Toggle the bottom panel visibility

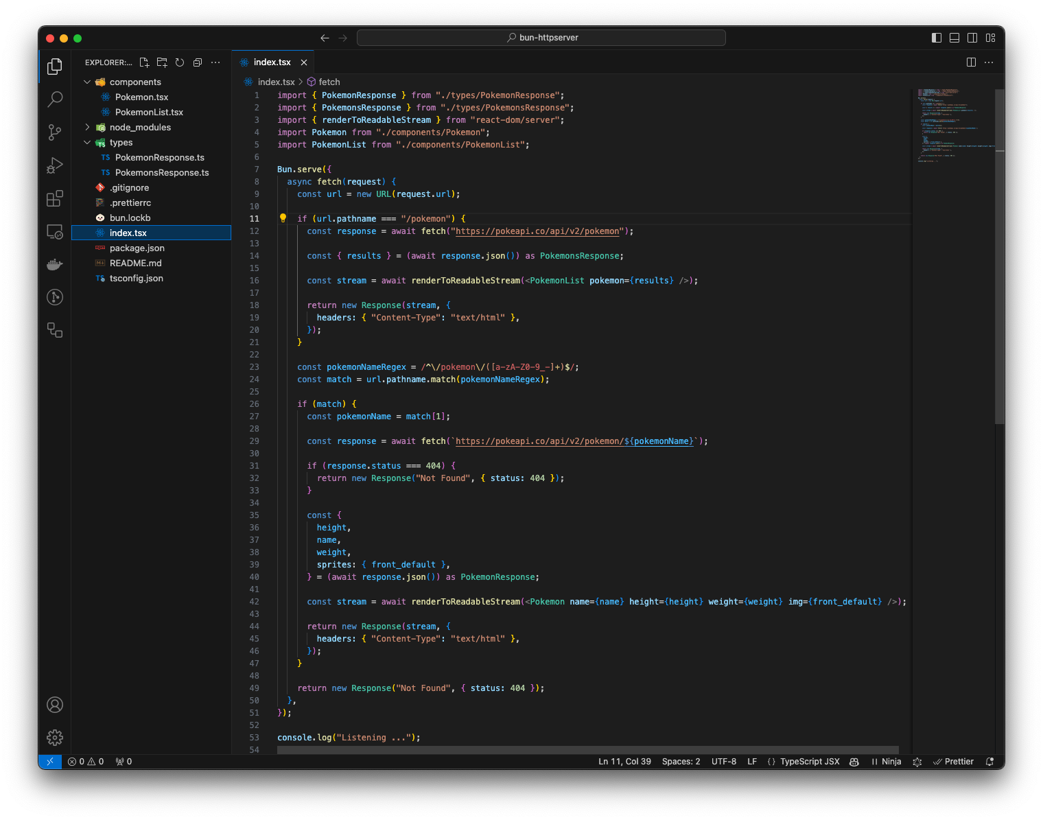click(954, 38)
